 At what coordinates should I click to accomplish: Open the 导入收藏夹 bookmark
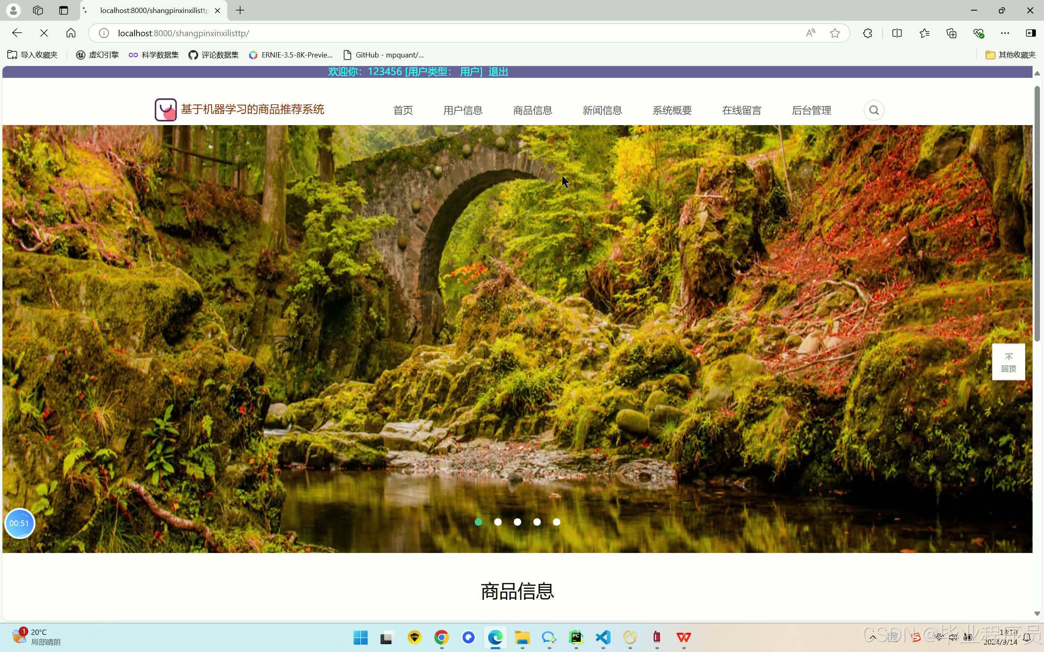pos(33,55)
